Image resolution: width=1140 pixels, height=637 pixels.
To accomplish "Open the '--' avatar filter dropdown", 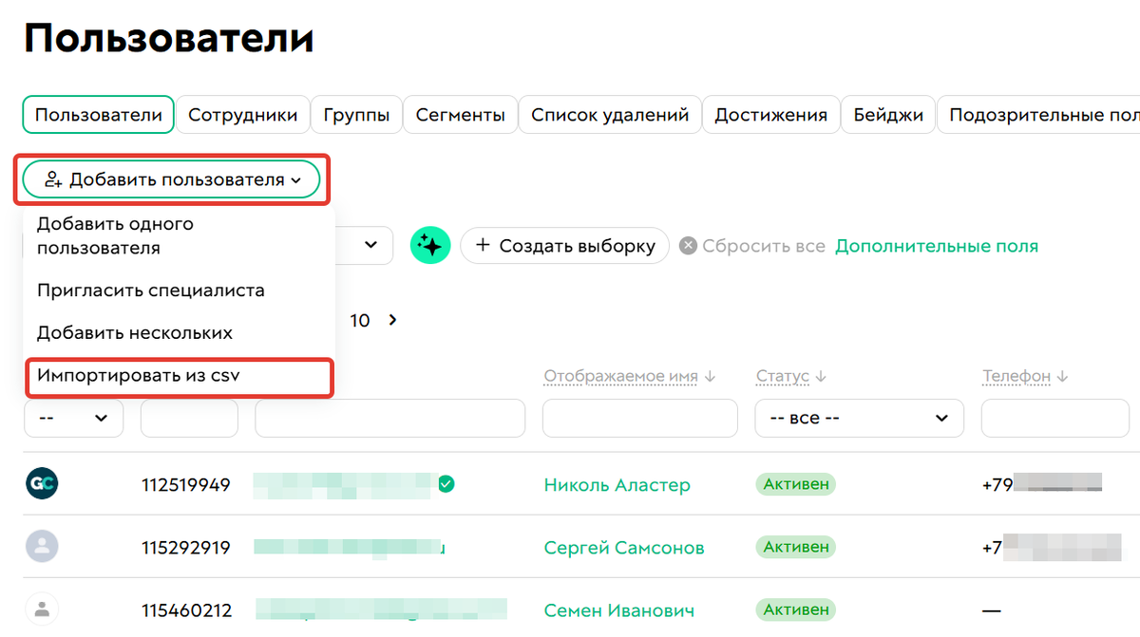I will tap(73, 418).
